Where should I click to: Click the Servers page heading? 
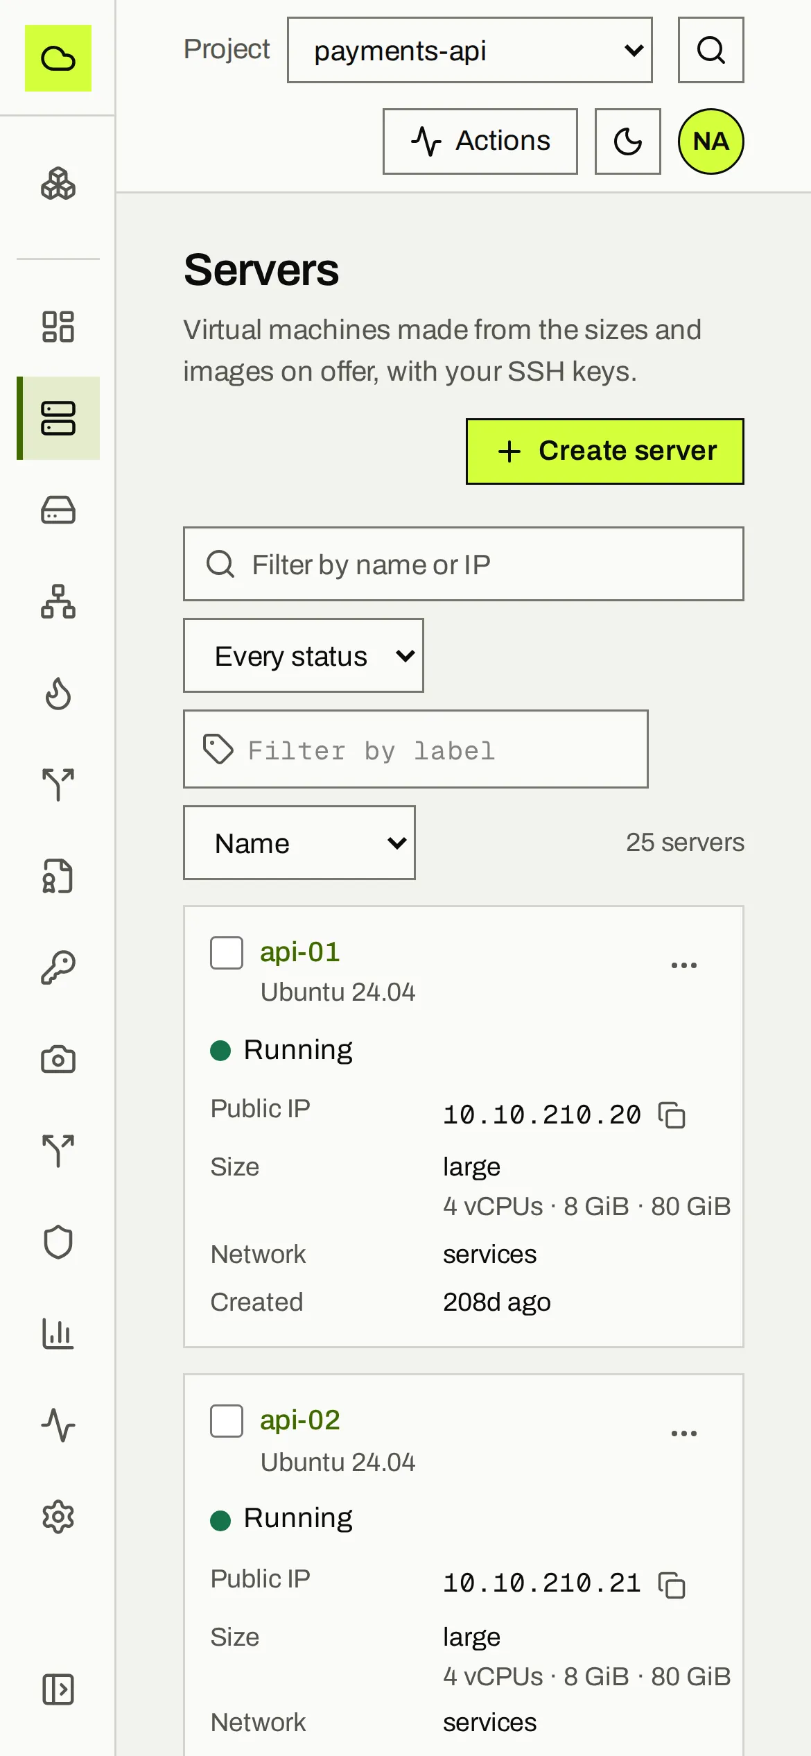click(x=261, y=270)
